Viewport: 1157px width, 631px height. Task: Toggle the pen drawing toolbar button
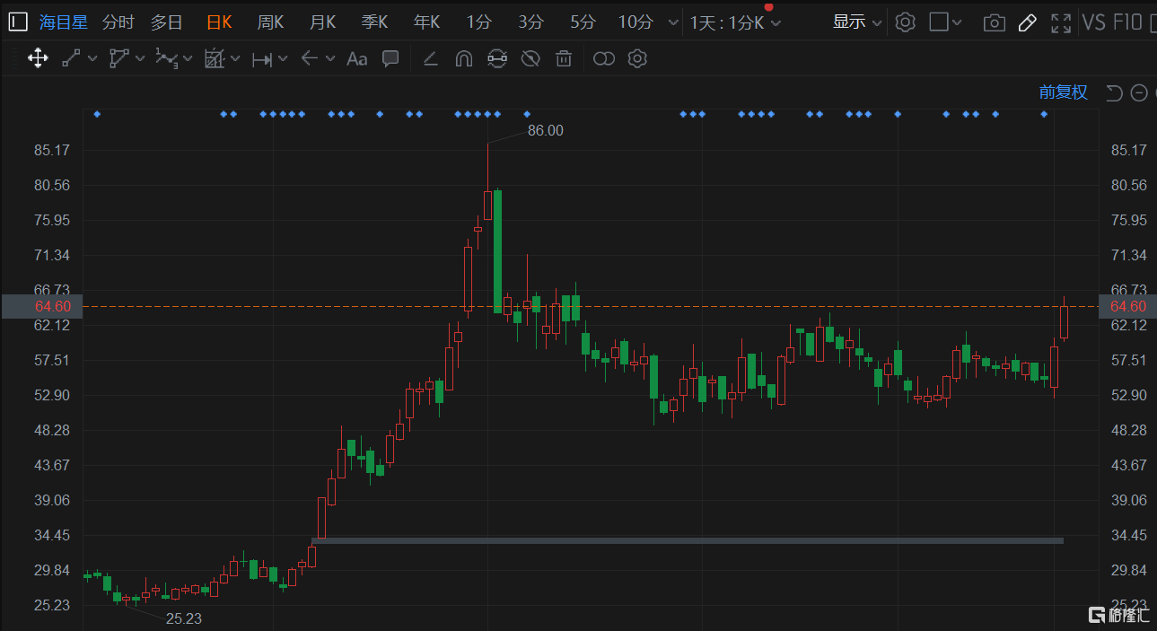point(1028,23)
